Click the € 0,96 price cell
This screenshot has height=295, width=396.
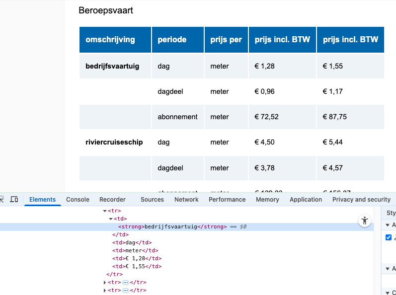point(282,91)
